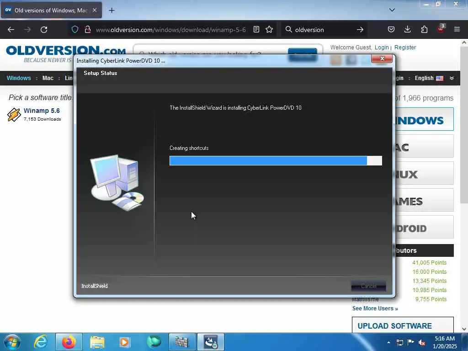
Task: Open the tracking protection shield icon
Action: tap(75, 29)
